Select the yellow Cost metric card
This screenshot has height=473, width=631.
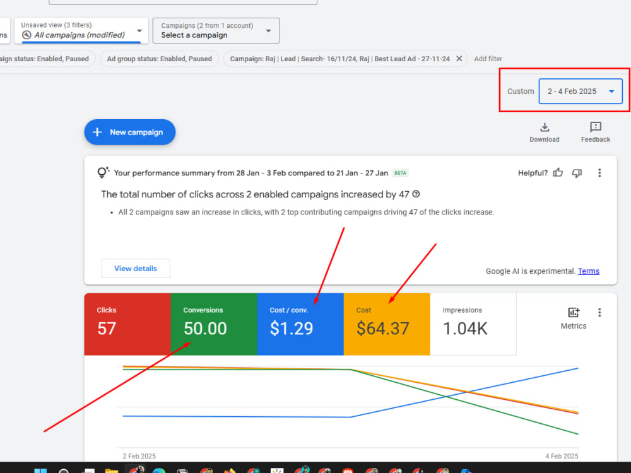[x=387, y=324]
